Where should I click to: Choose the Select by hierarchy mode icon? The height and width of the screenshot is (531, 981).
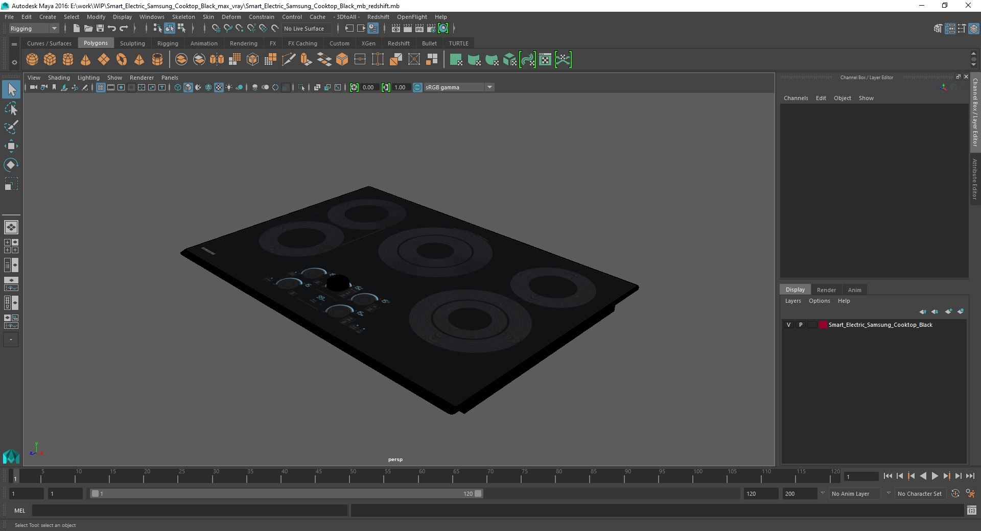[x=157, y=29]
